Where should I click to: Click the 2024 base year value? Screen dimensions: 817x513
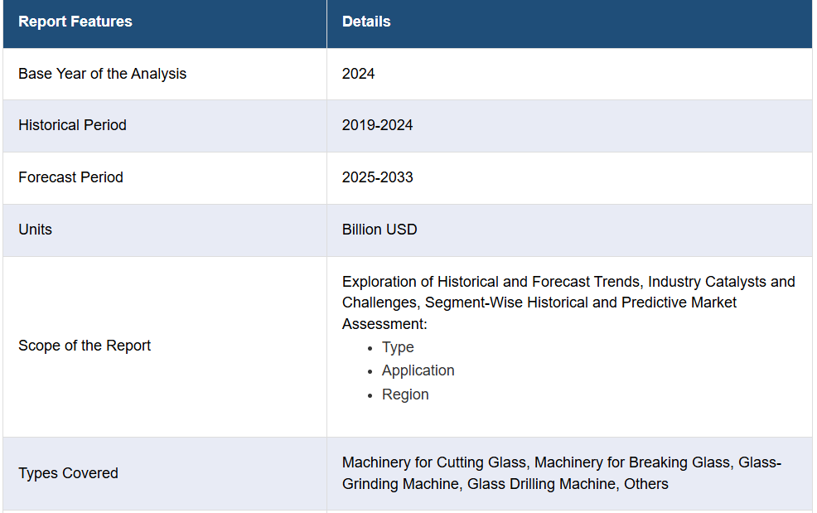pyautogui.click(x=358, y=74)
